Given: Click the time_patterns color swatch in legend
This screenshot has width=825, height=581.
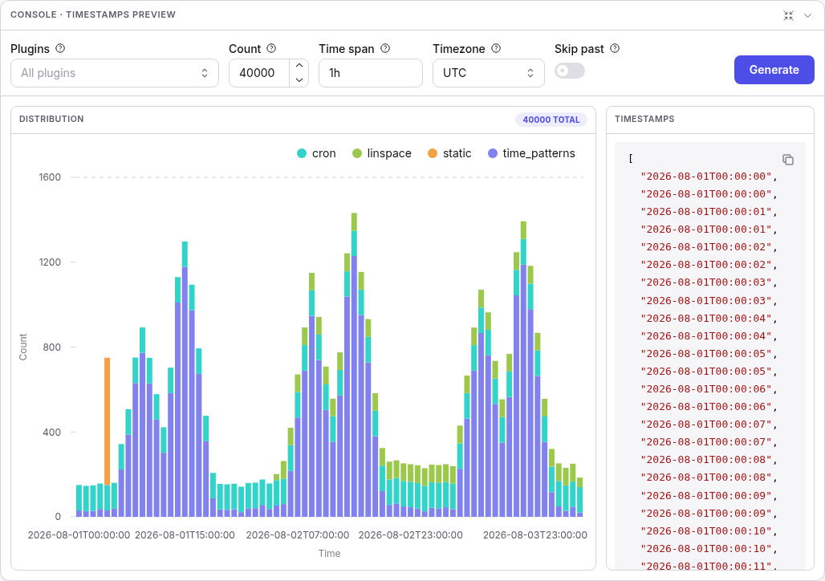Looking at the screenshot, I should [493, 153].
